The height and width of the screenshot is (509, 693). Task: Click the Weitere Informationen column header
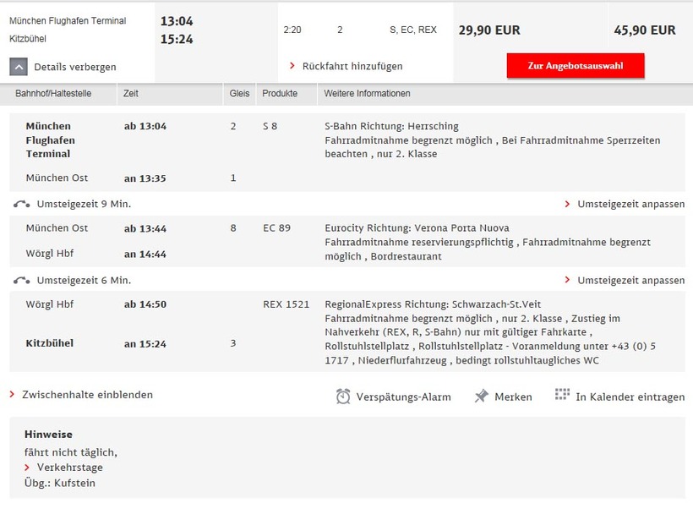coord(368,94)
